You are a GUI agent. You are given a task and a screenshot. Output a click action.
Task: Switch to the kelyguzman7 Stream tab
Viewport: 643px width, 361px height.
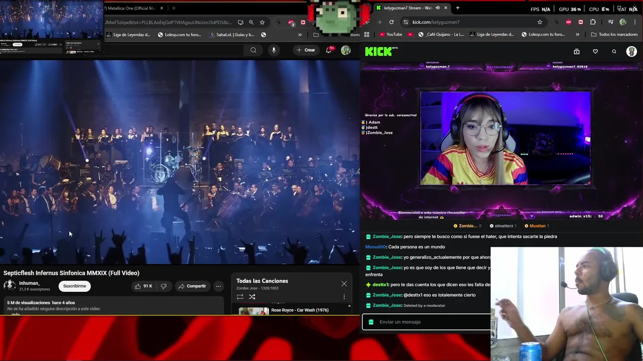pos(407,8)
